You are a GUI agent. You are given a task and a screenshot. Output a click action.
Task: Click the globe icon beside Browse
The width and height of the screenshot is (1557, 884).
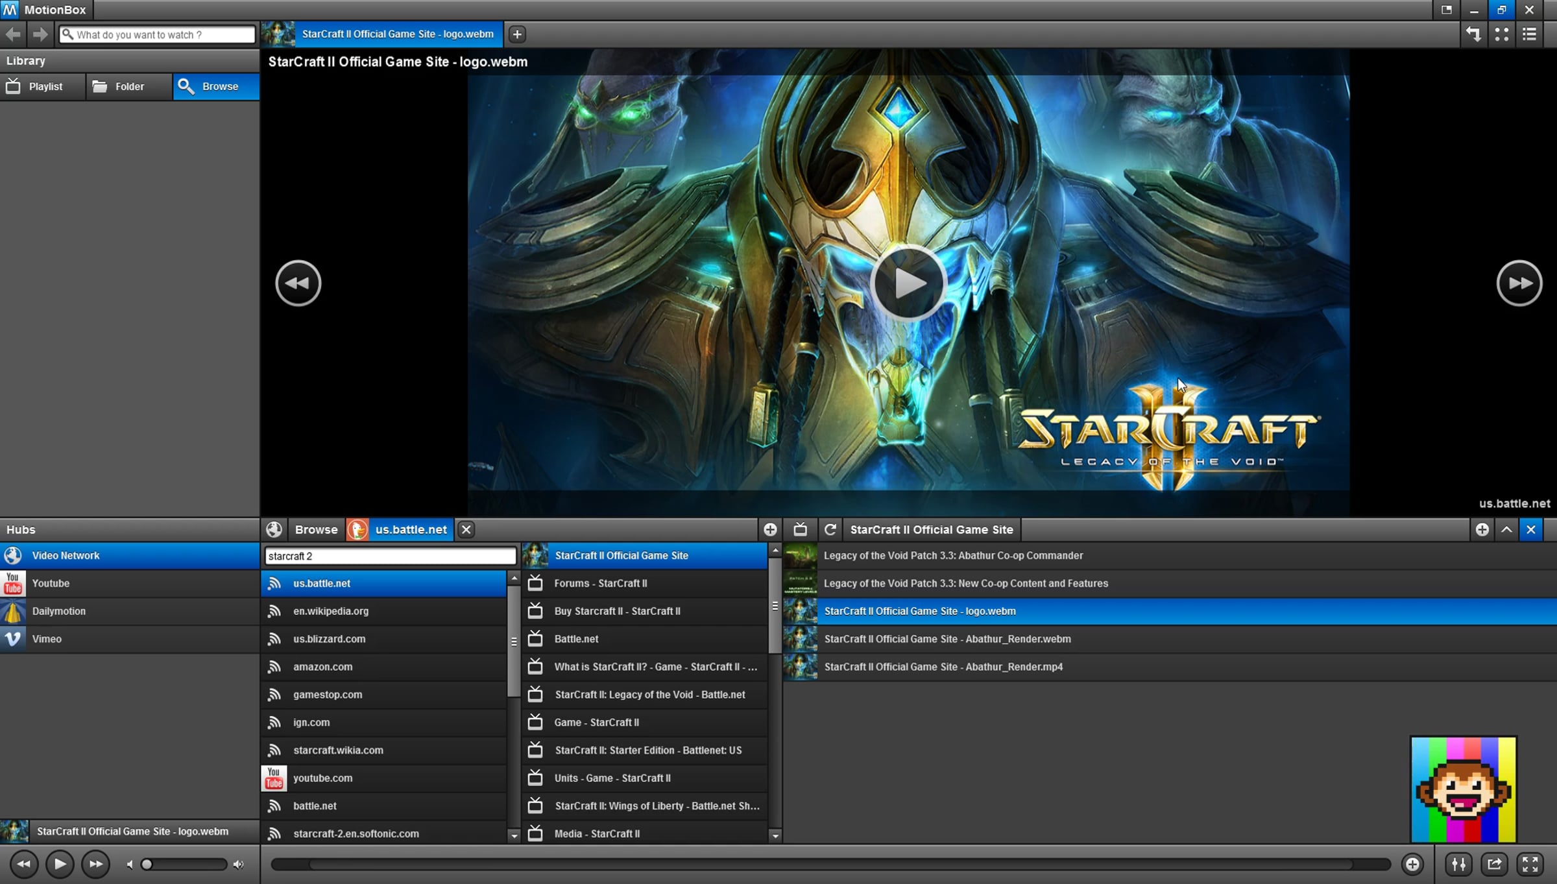(x=274, y=529)
